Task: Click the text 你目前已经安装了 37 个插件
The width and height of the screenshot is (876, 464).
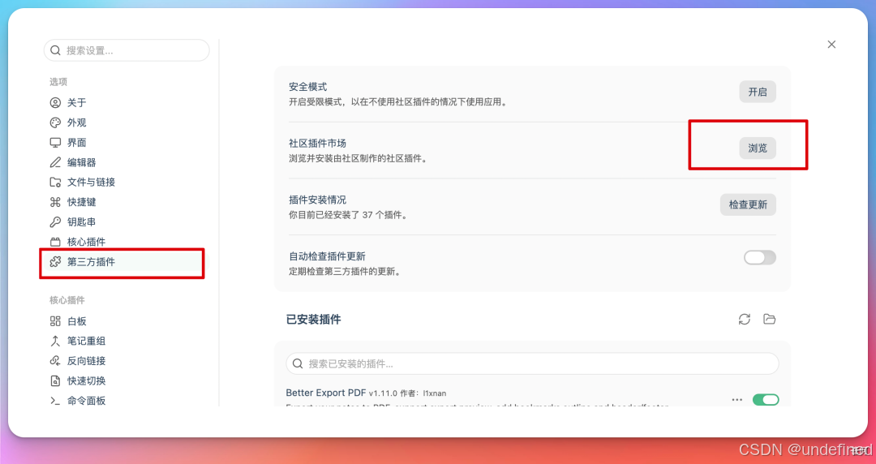Action: (347, 215)
